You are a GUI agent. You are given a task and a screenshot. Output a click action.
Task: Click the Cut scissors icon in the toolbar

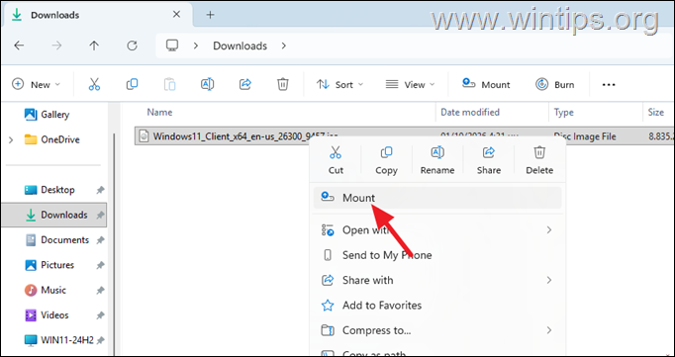94,84
